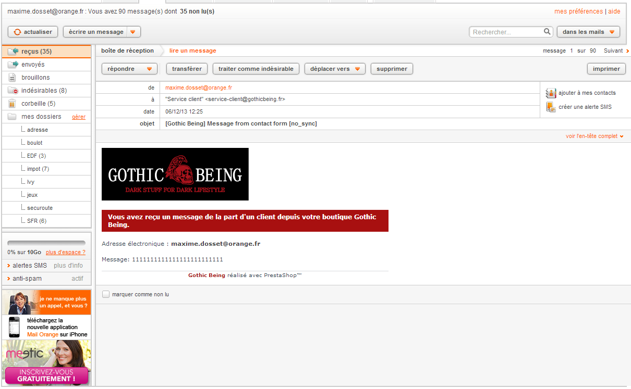Click the Suivant next-message arrow
This screenshot has width=631, height=389.
tap(627, 51)
